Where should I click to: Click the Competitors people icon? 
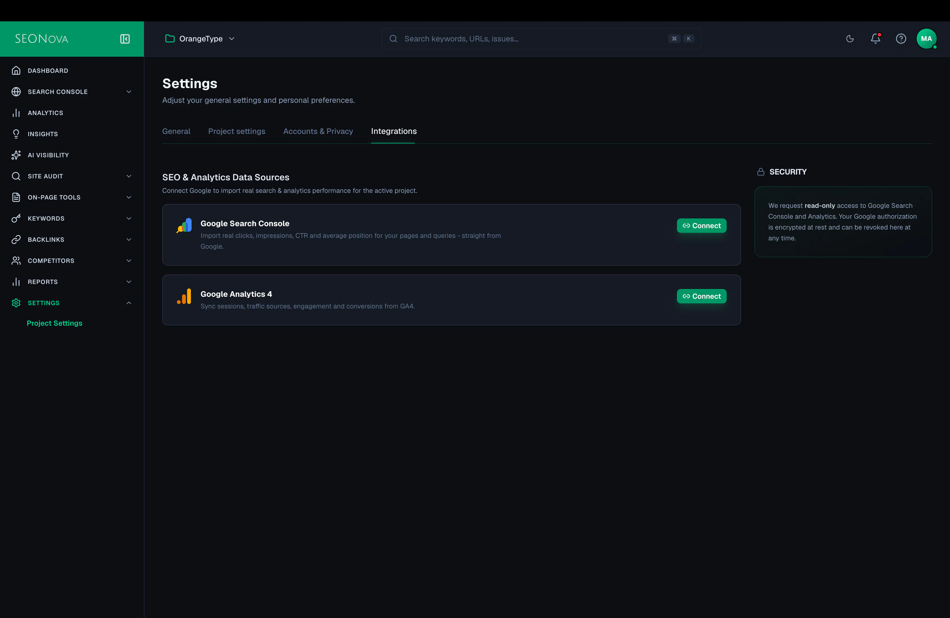click(16, 261)
